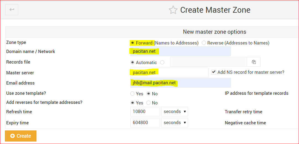Click the Email address input field
This screenshot has width=299, height=144.
click(180, 83)
